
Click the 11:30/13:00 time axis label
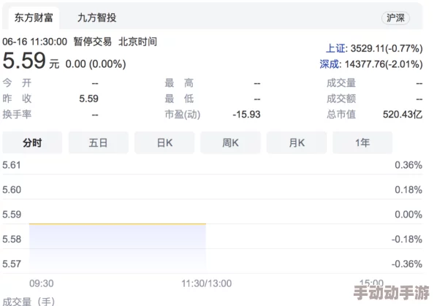click(207, 283)
